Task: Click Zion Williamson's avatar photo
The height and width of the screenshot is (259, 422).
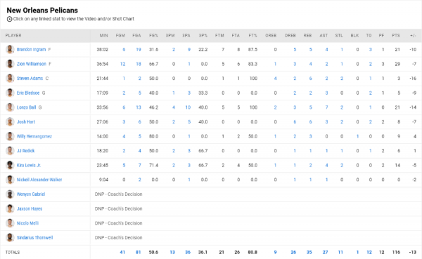Action: click(x=10, y=64)
